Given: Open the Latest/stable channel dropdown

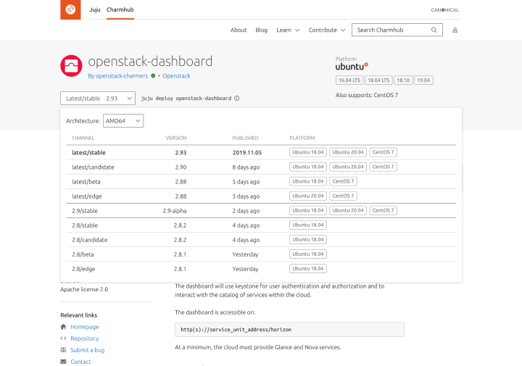Looking at the screenshot, I should 98,98.
